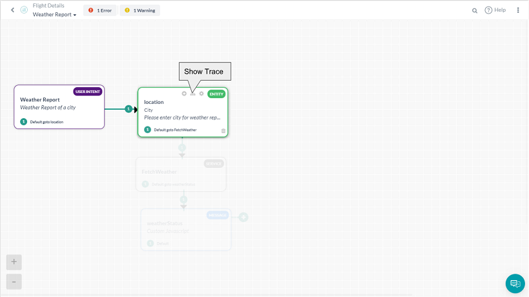
Task: Open the 1 Error notification
Action: click(x=99, y=10)
